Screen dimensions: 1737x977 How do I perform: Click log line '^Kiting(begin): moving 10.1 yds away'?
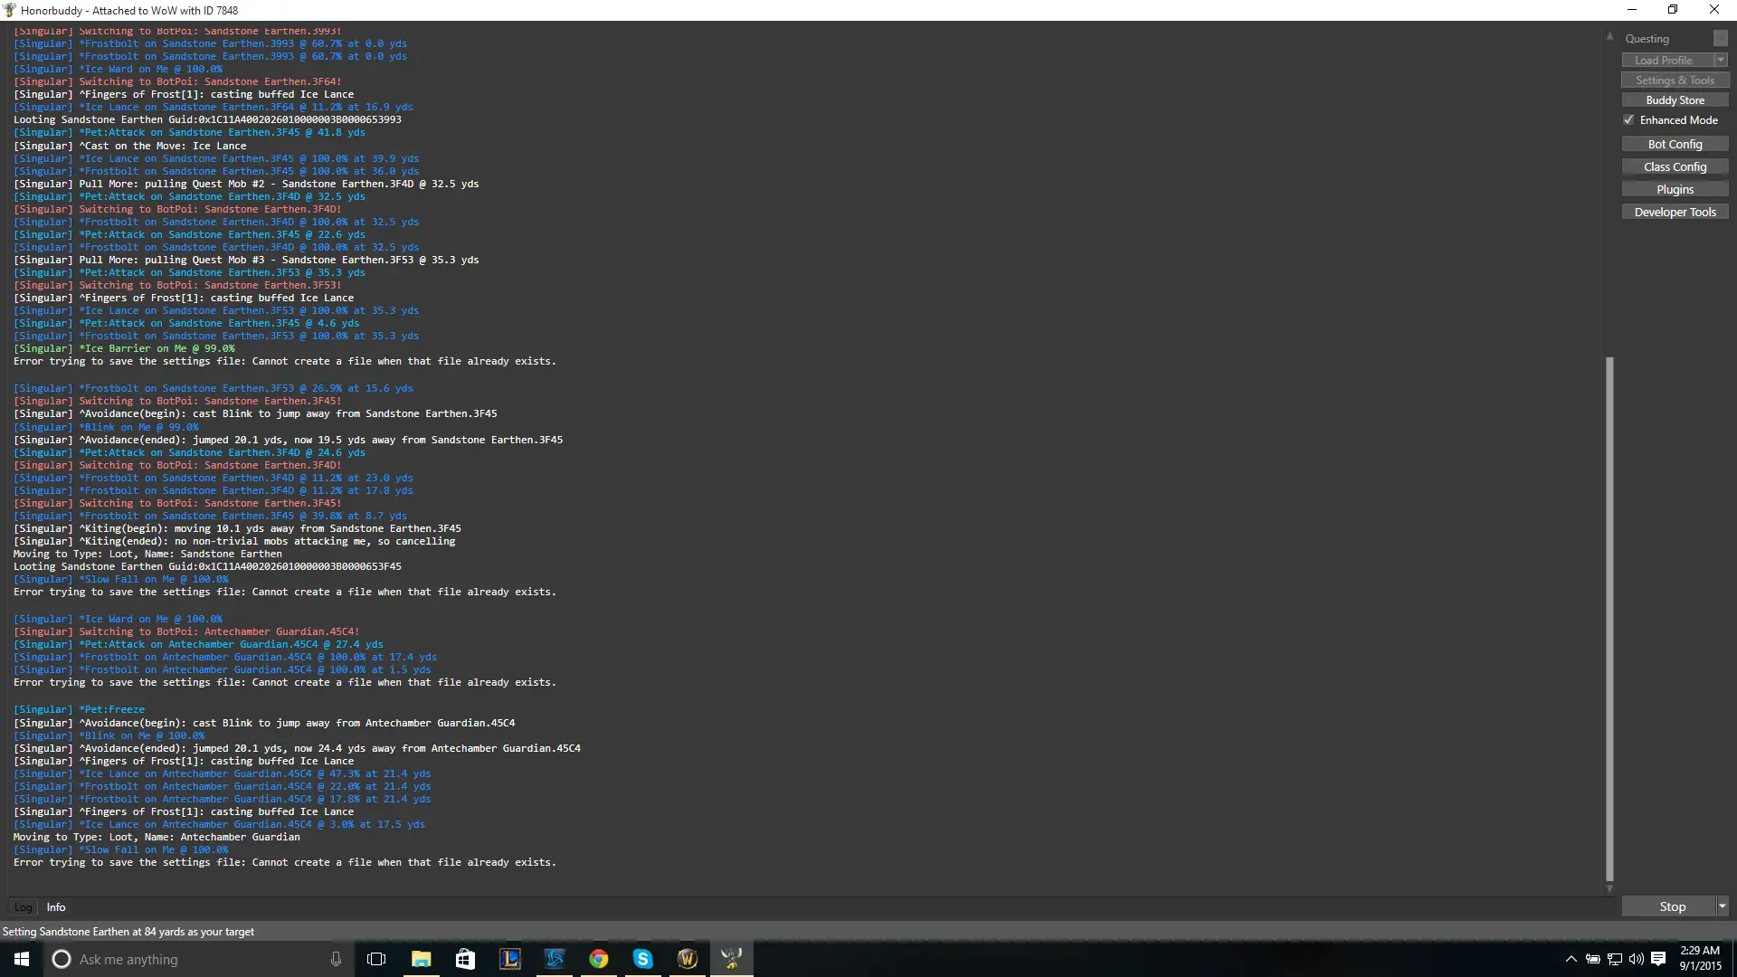(x=237, y=528)
